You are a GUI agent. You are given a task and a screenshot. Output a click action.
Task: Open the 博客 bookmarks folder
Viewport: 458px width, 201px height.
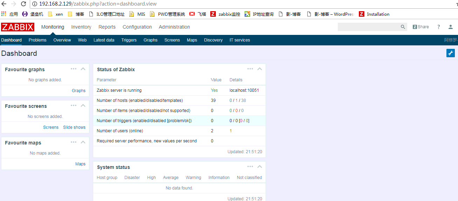pos(76,14)
